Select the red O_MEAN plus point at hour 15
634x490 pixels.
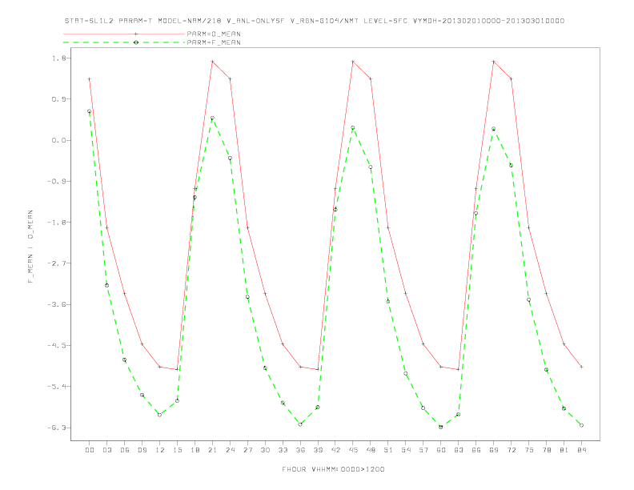pyautogui.click(x=177, y=370)
